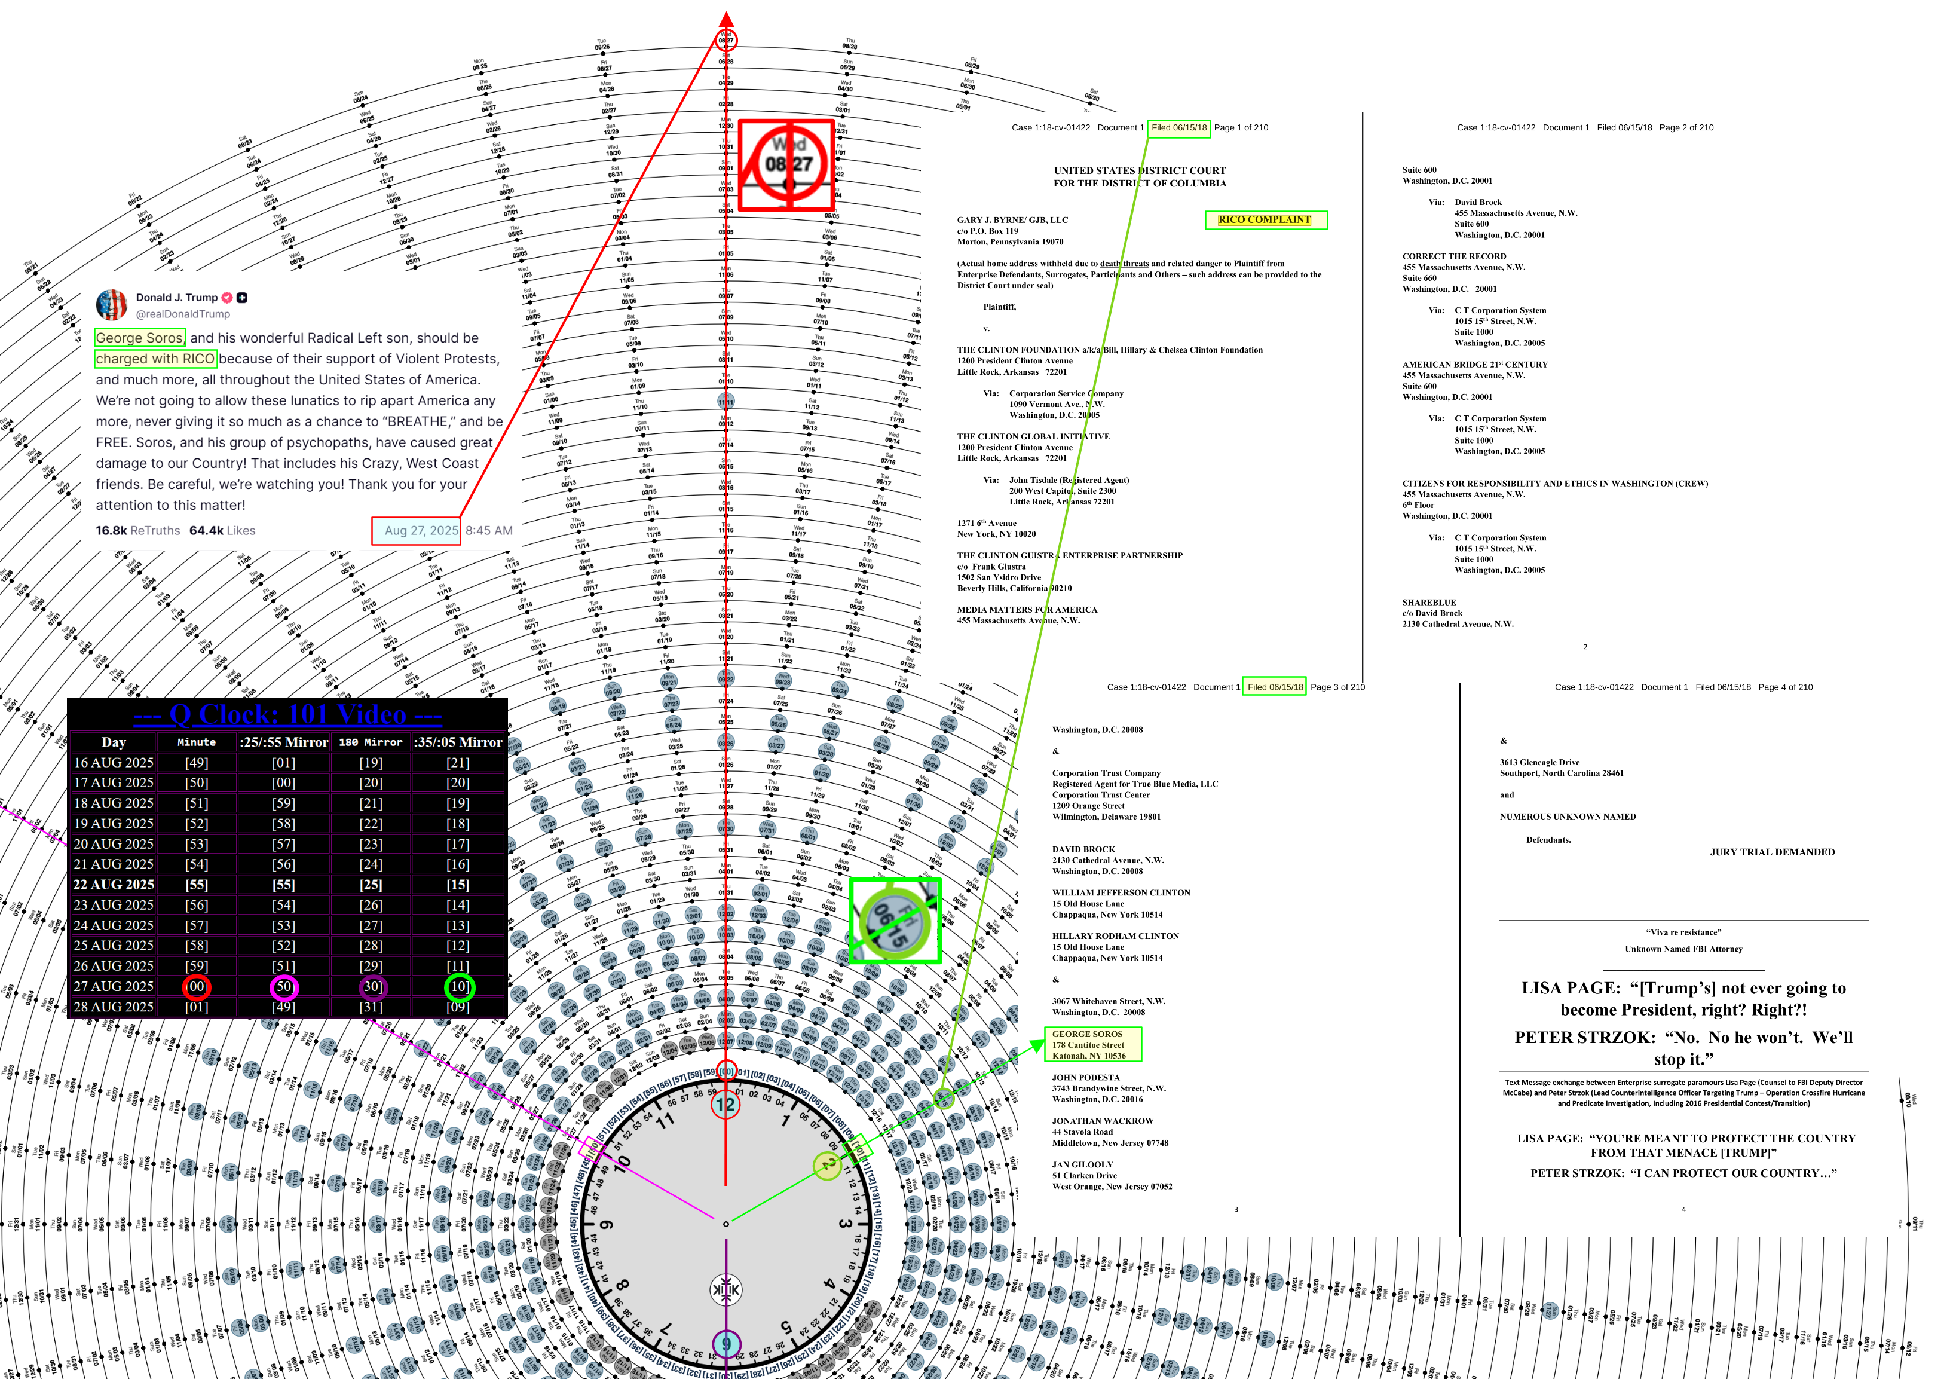Click the 'CORRECT THE RECORD' entry
The width and height of the screenshot is (1950, 1379).
(x=1454, y=256)
